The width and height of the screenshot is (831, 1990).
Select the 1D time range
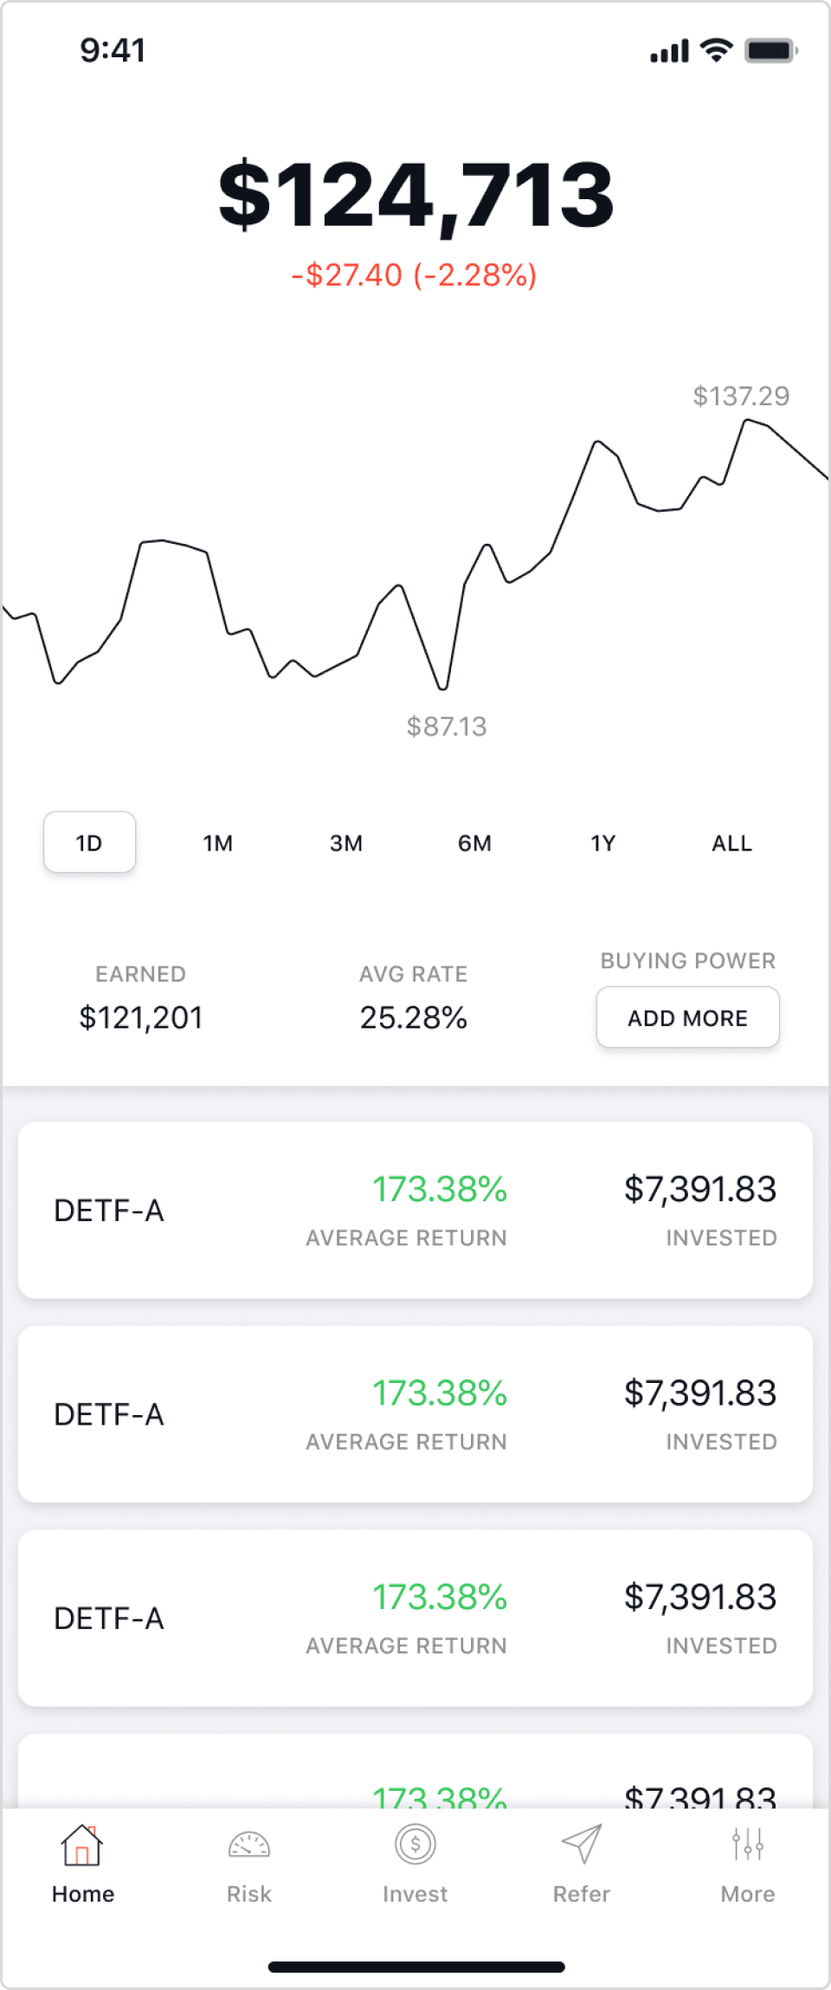[x=89, y=842]
